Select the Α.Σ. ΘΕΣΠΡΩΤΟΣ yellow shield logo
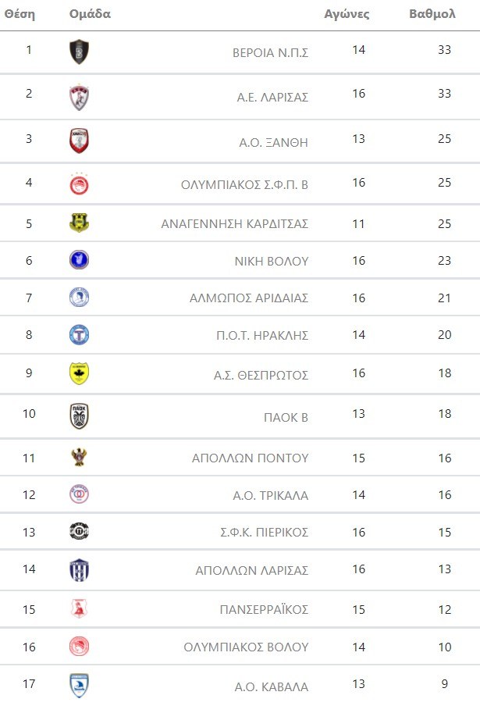Screen dimensions: 480x706 (79, 374)
